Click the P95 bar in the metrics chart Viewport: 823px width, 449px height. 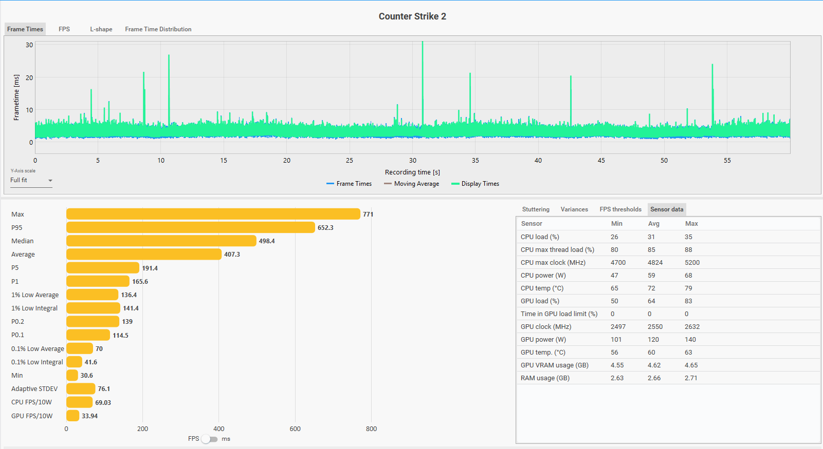tap(191, 227)
